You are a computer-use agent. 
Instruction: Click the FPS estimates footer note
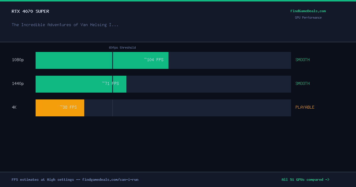(x=75, y=180)
